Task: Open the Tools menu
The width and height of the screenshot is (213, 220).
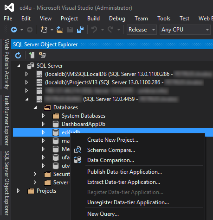Action: [164, 19]
